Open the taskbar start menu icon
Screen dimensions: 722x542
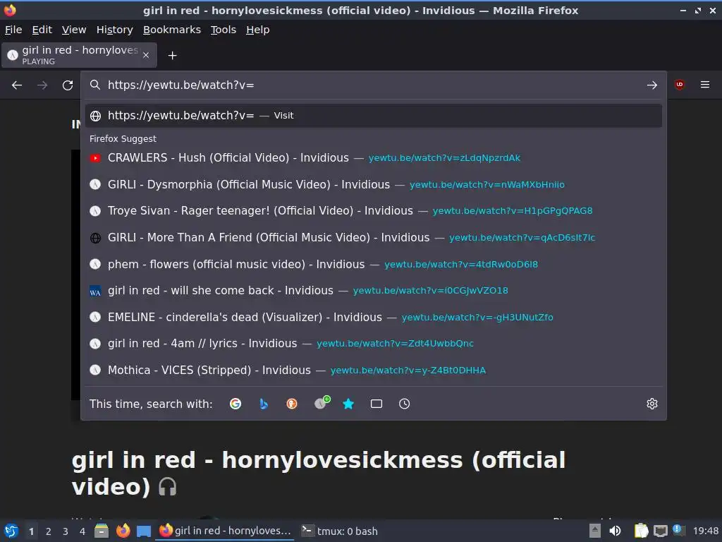(x=11, y=531)
